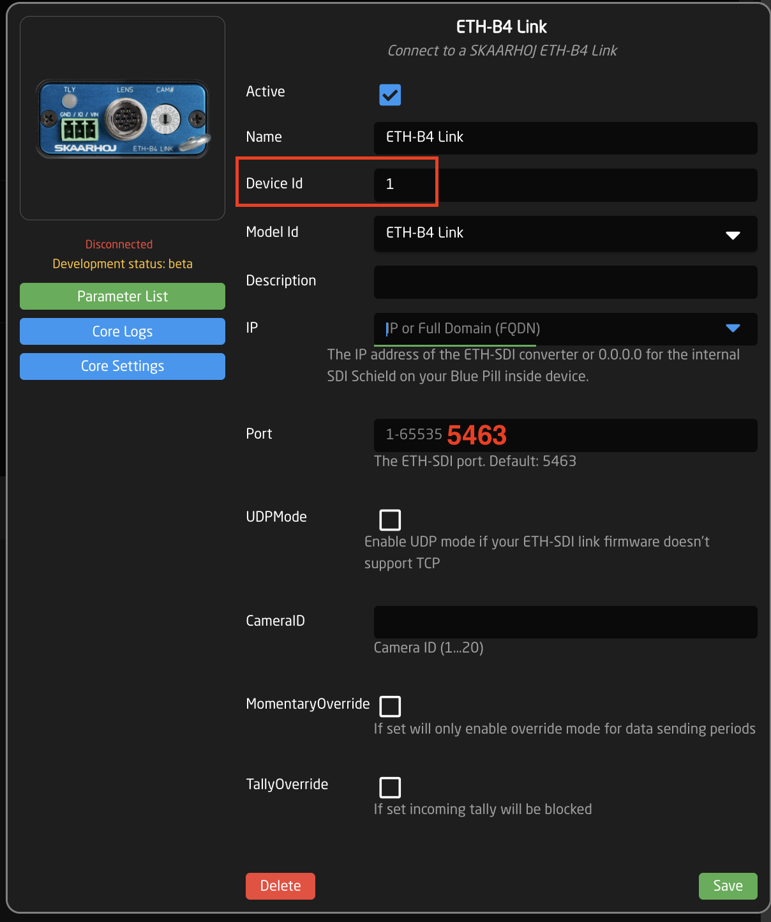Click the beta development status label
The image size is (771, 922).
pos(122,264)
